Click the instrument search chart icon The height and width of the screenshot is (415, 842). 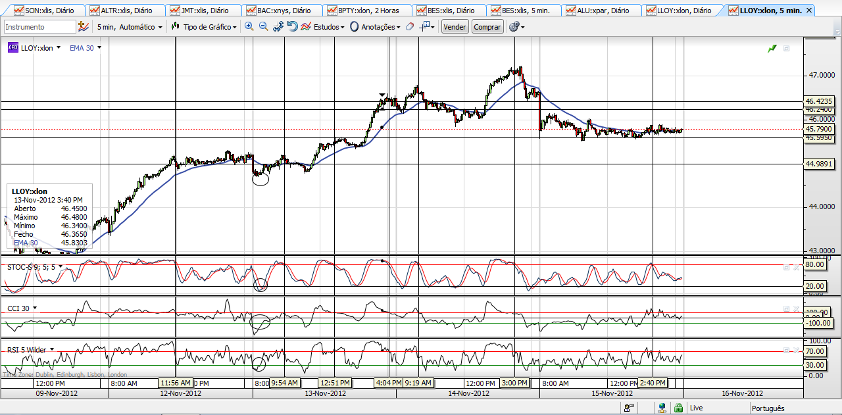[84, 26]
